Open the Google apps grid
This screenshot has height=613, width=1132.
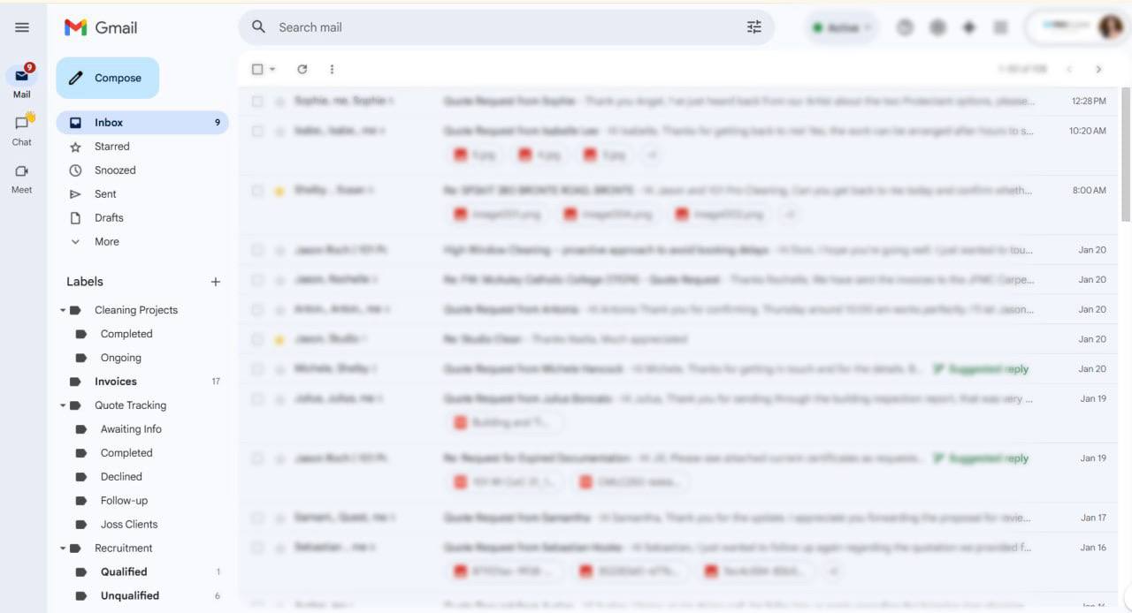coord(1001,27)
